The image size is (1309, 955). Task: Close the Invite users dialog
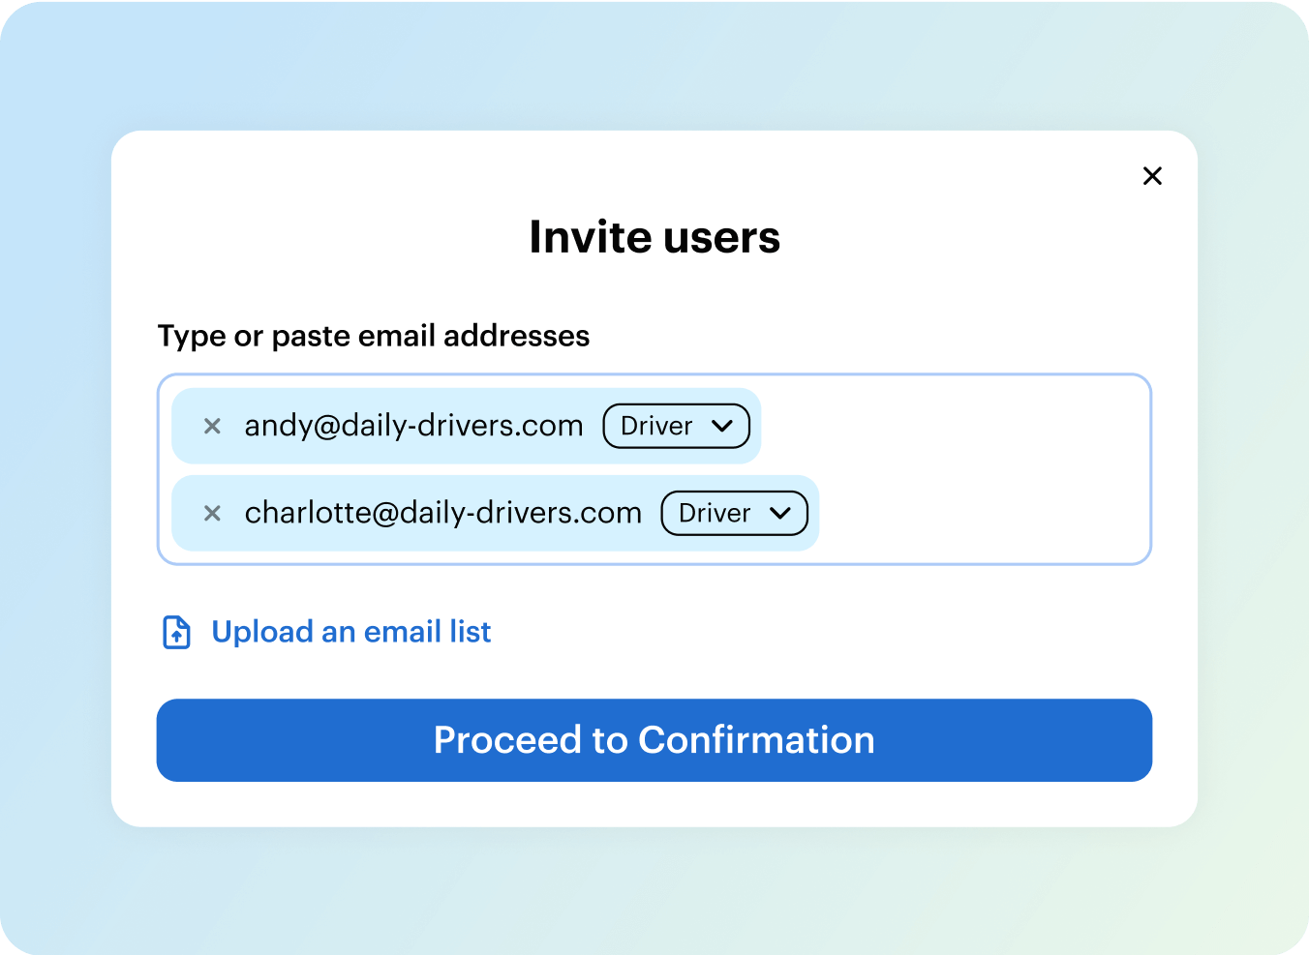tap(1152, 176)
